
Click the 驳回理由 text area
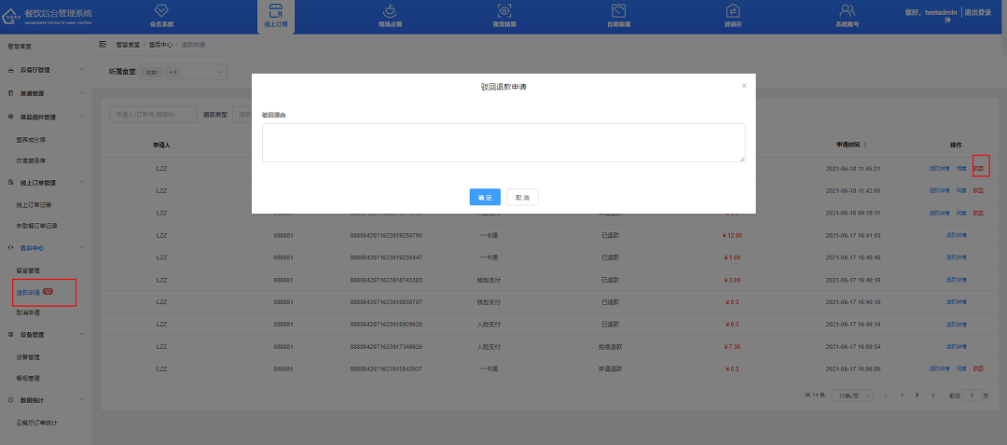[504, 143]
